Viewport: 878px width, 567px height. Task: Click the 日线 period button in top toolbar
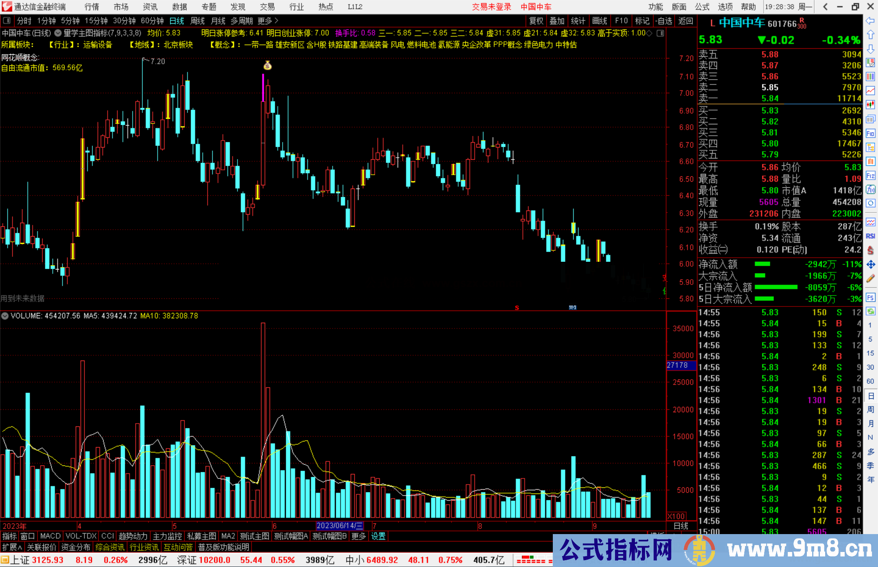pyautogui.click(x=176, y=21)
